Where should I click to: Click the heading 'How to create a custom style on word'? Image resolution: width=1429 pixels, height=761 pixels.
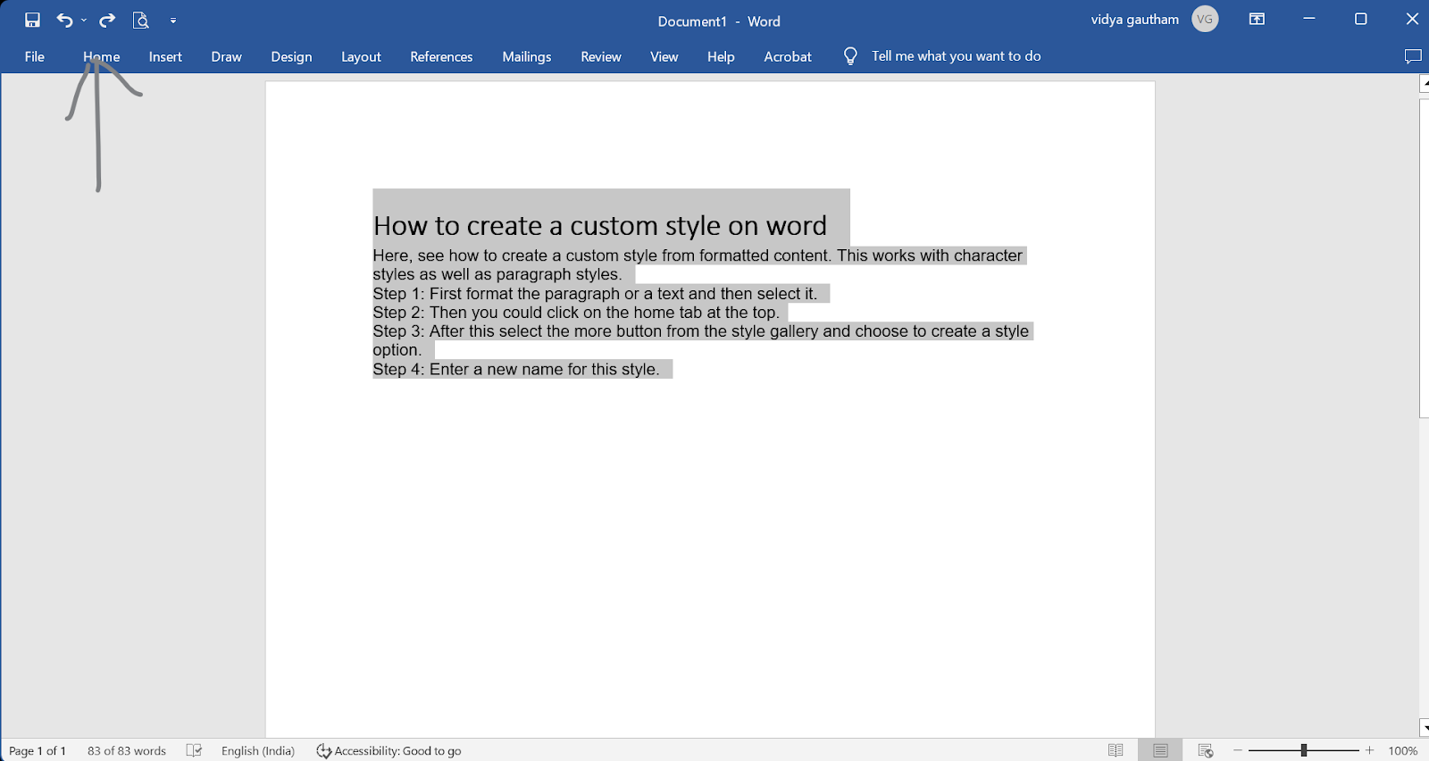point(600,226)
